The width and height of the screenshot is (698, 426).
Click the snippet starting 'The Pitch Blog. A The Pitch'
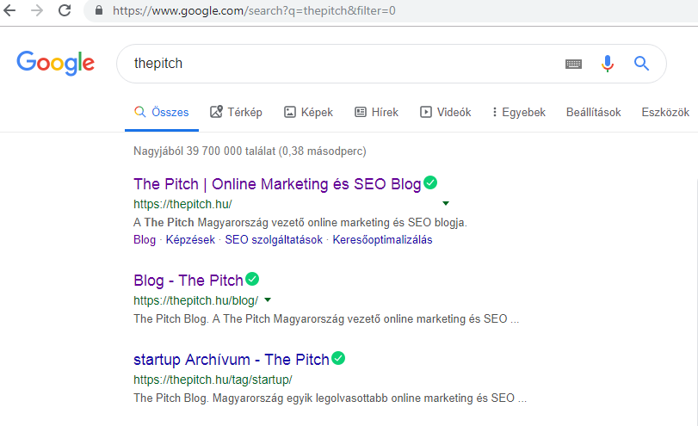coord(326,319)
